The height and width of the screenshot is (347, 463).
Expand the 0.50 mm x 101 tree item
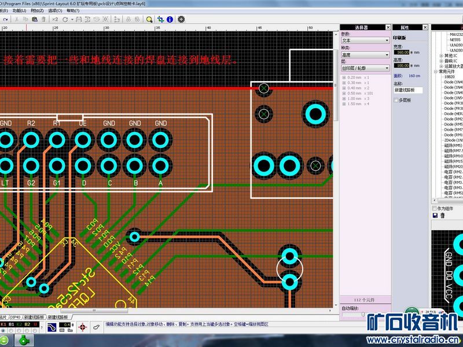click(343, 93)
